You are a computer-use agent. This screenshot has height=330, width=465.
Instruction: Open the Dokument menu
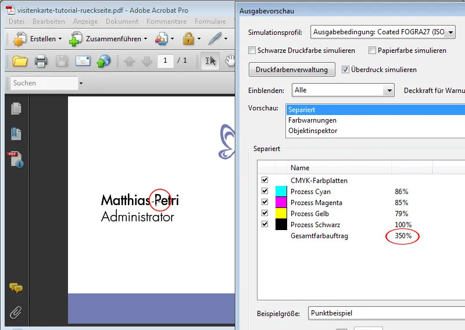click(122, 21)
